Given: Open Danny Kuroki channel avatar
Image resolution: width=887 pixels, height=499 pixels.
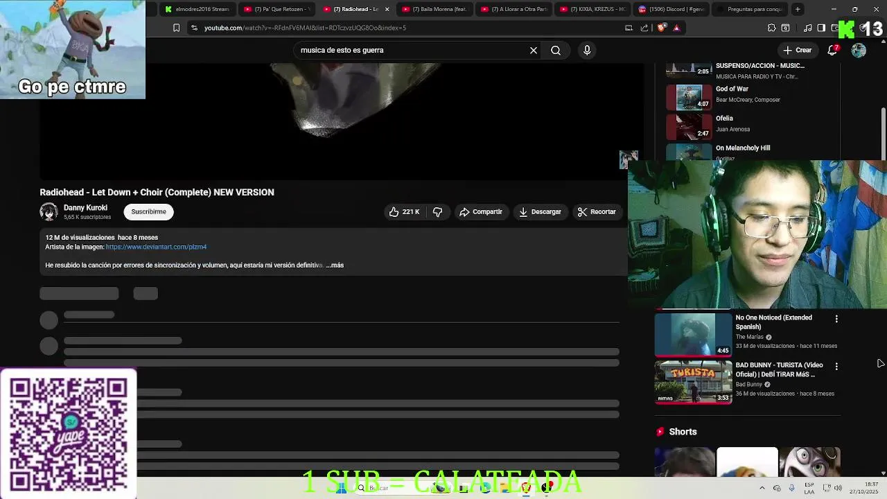Looking at the screenshot, I should point(49,212).
